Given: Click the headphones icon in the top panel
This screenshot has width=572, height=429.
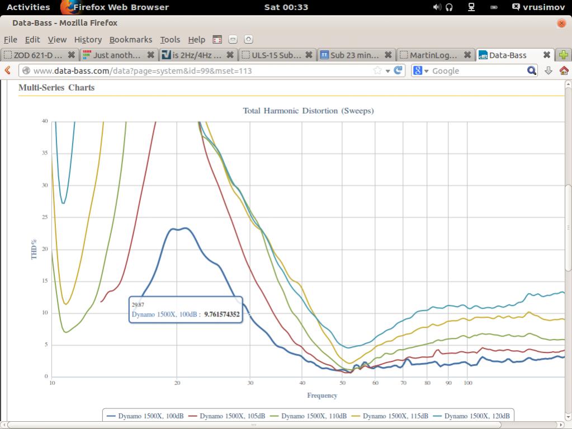Looking at the screenshot, I should [449, 7].
